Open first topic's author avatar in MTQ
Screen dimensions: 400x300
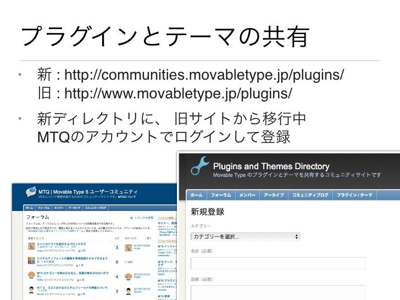coord(31,246)
